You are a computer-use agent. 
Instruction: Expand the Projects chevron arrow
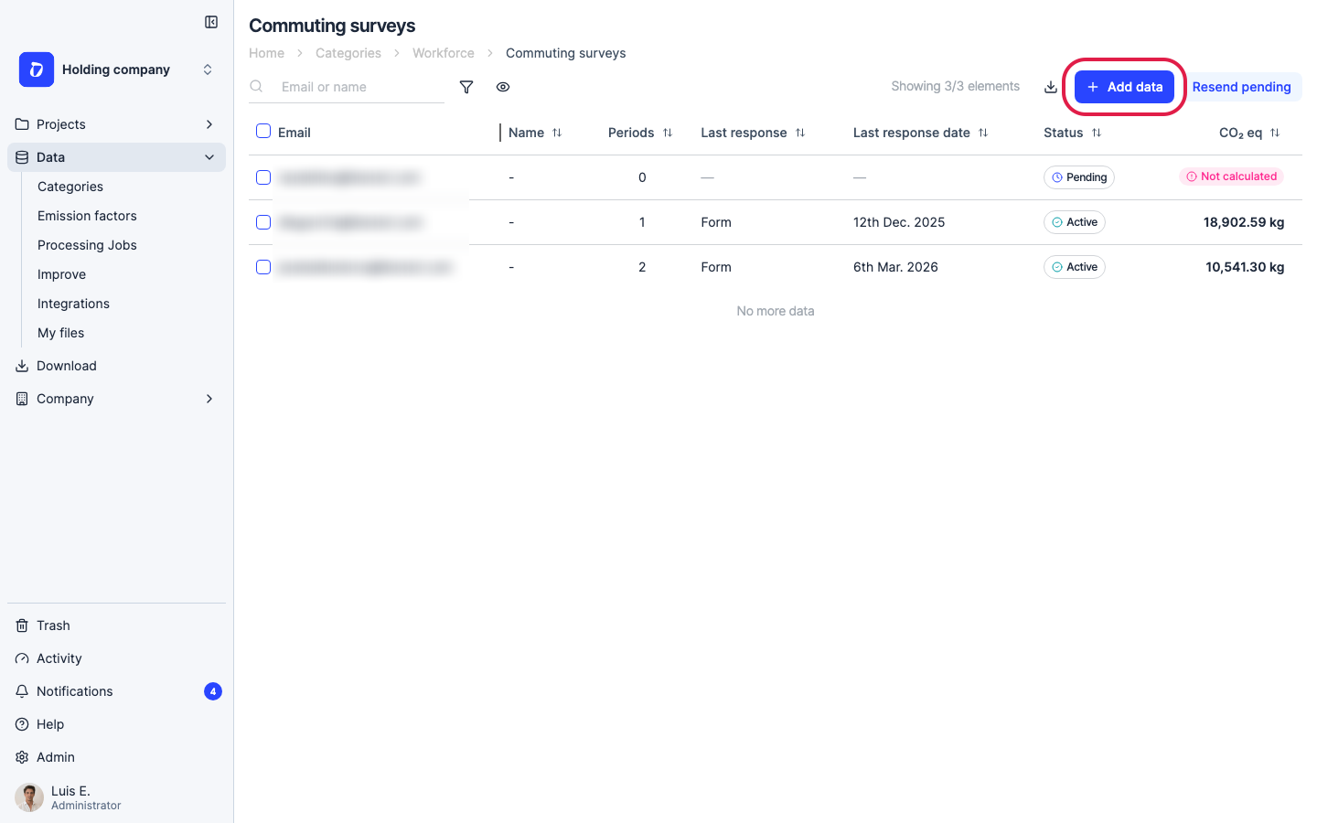click(x=209, y=124)
